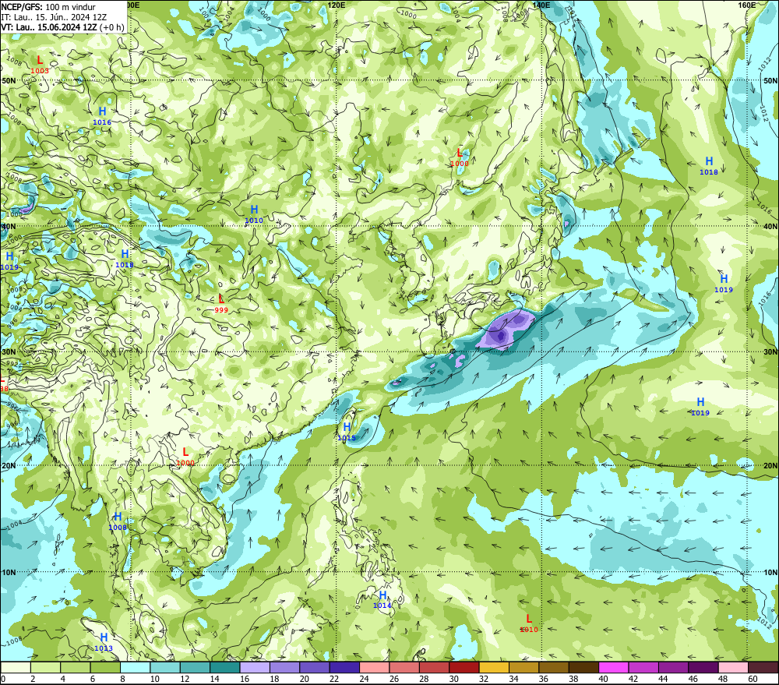Screen dimensions: 779x685
Task: Click the legend value 60
Action: (x=753, y=679)
